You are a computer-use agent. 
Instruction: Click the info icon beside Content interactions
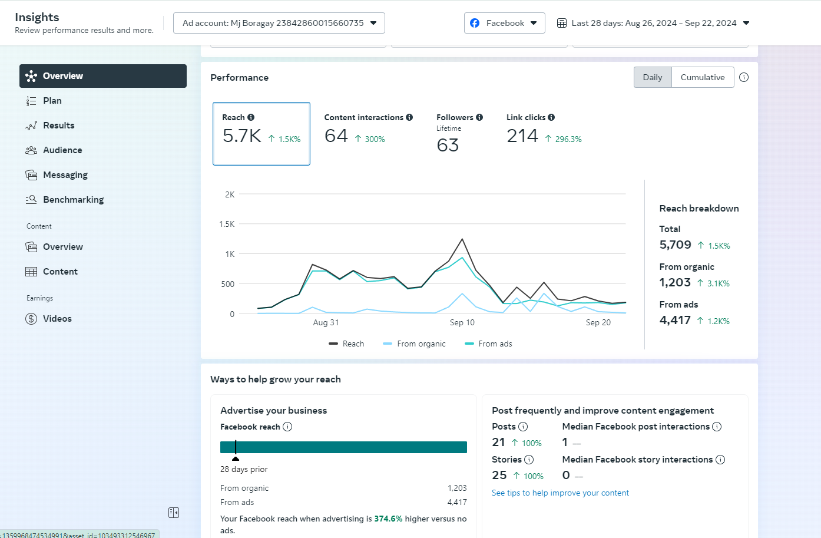409,117
